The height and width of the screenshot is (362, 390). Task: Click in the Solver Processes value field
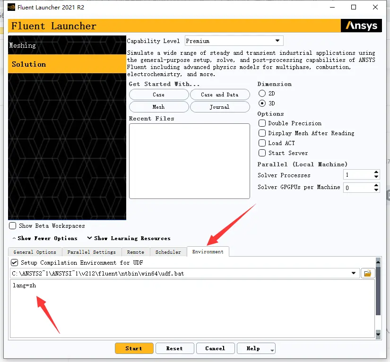[x=358, y=174]
